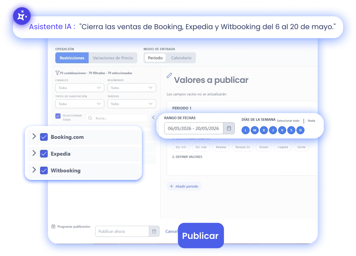Toggle weekday S (sábado)

click(291, 130)
